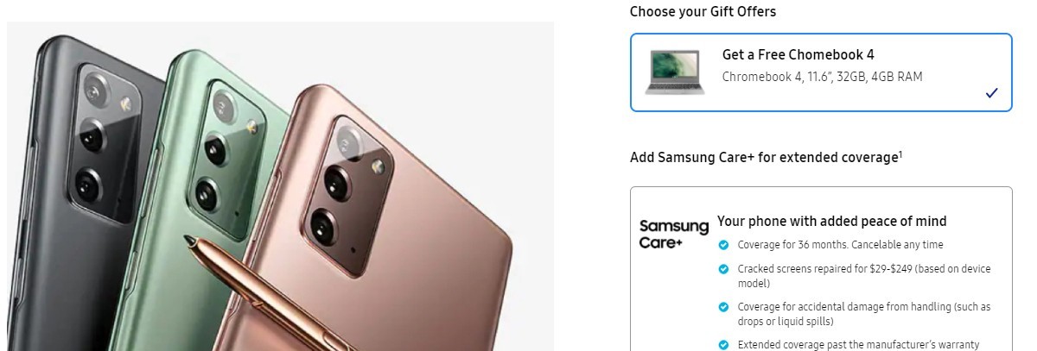
Task: Click the checkmark icon beside accidental damage coverage
Action: [723, 307]
